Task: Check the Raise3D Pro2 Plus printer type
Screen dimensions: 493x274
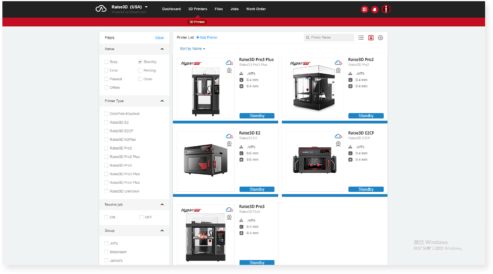Action: pyautogui.click(x=106, y=157)
